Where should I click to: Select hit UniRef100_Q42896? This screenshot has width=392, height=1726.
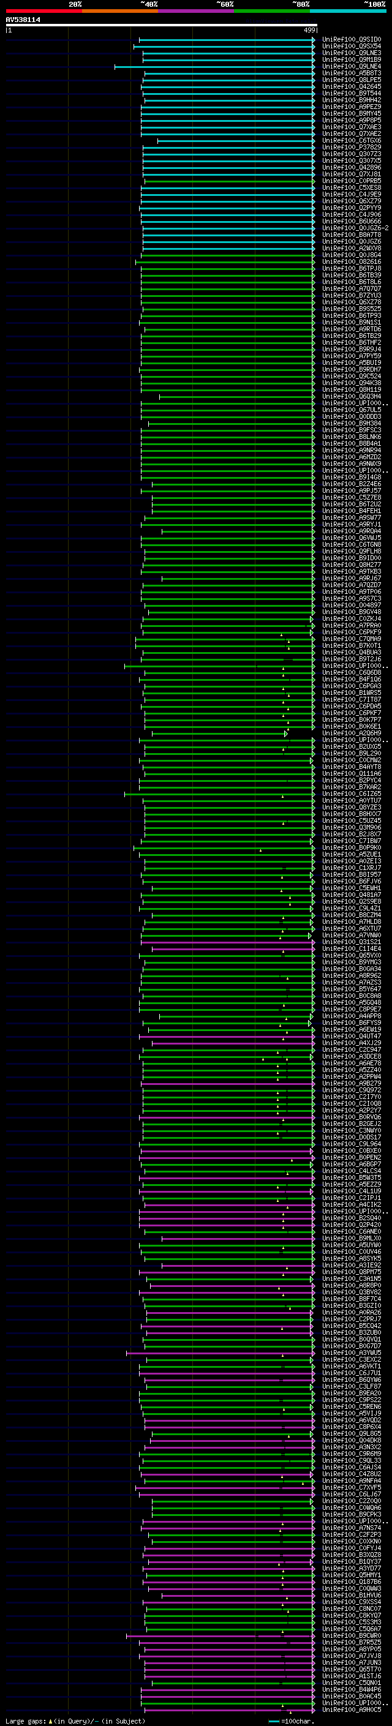point(352,168)
